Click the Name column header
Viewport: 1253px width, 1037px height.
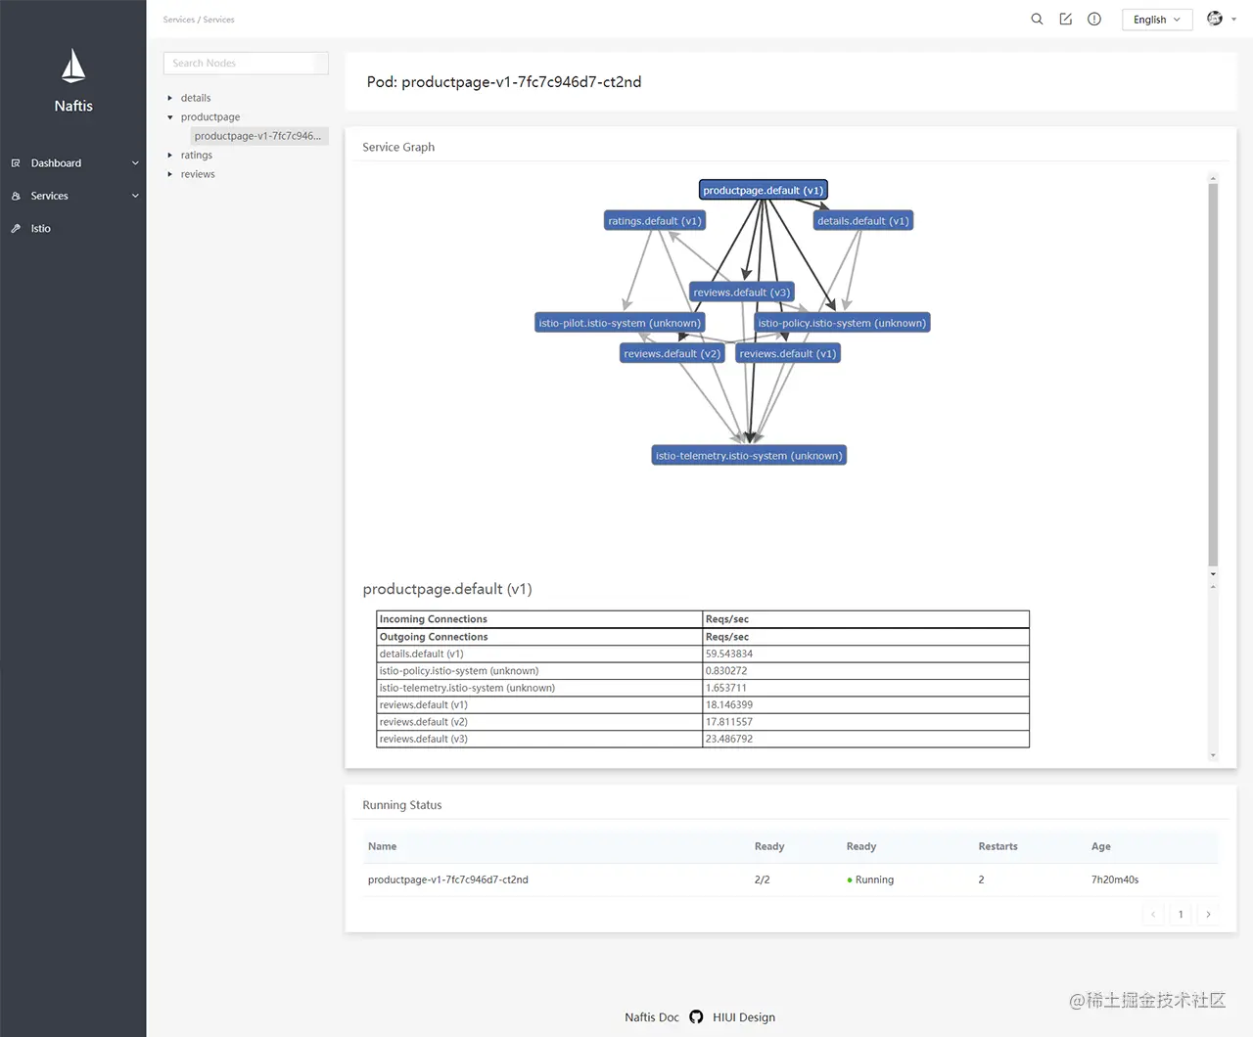point(382,846)
